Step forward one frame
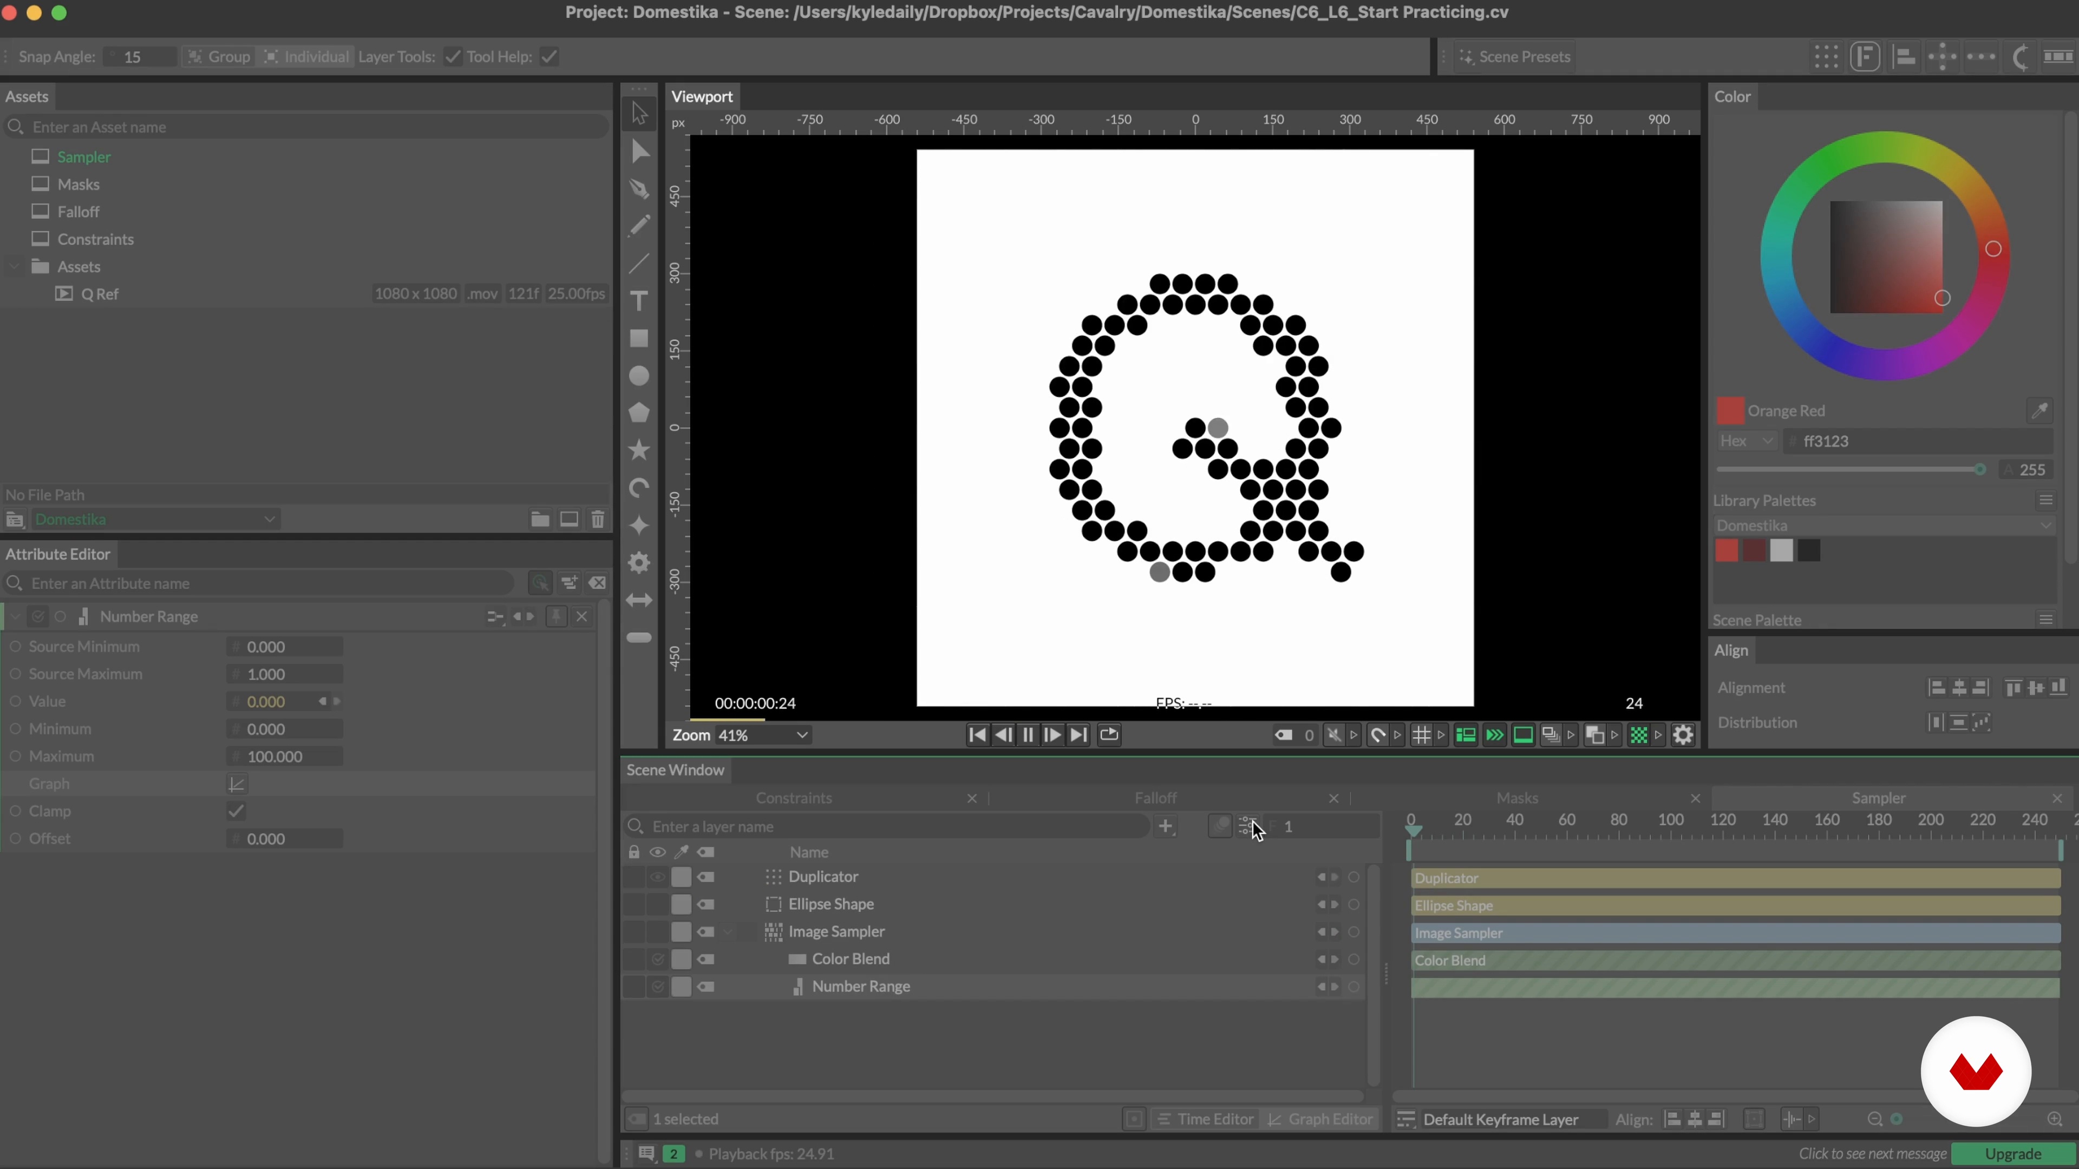This screenshot has height=1169, width=2079. click(1052, 735)
